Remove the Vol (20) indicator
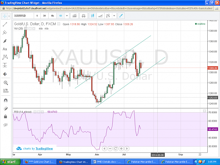 34,28
